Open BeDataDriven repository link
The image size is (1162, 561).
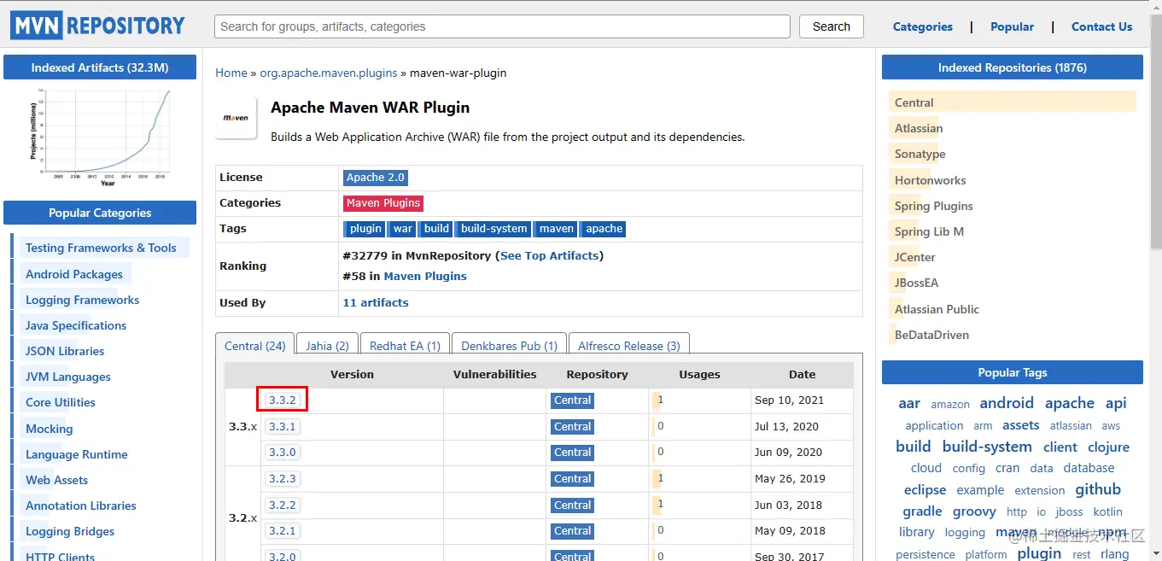932,335
